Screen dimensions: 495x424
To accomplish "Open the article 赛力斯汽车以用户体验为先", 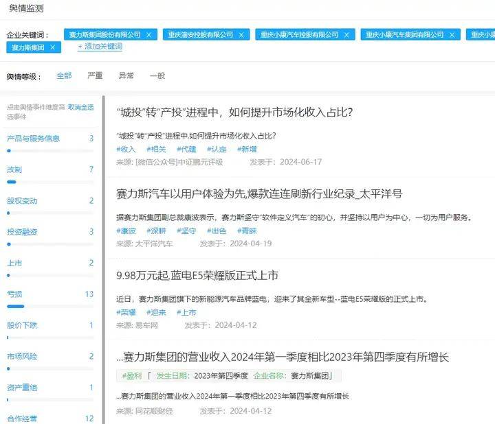I will [x=259, y=193].
